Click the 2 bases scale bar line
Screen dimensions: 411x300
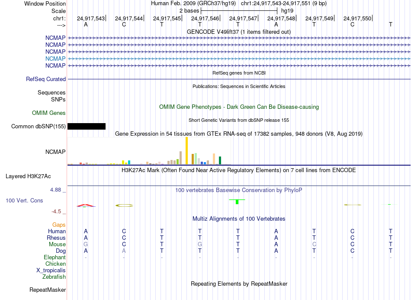(x=239, y=11)
